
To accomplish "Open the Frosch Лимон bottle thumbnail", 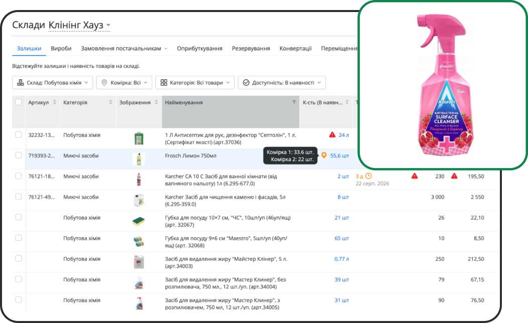I will pyautogui.click(x=139, y=159).
